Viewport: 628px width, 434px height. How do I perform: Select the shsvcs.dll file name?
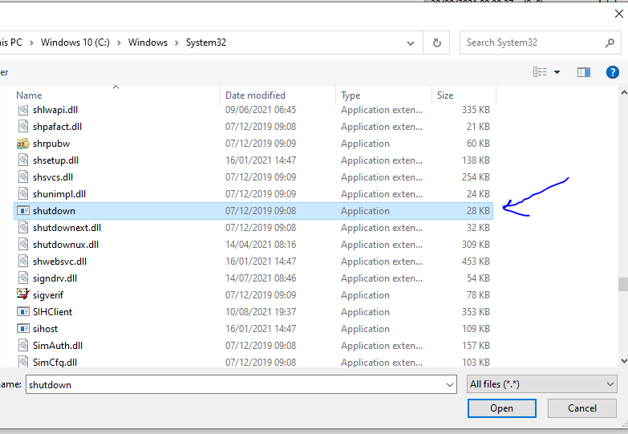(x=53, y=177)
